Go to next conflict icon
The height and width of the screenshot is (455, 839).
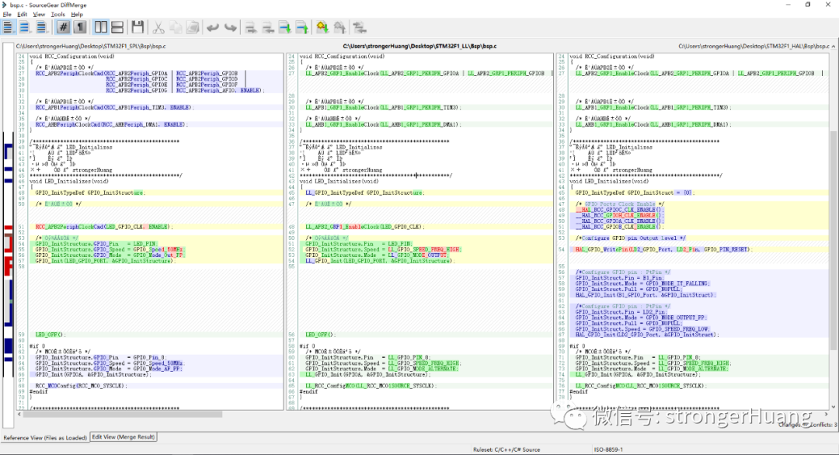(322, 27)
